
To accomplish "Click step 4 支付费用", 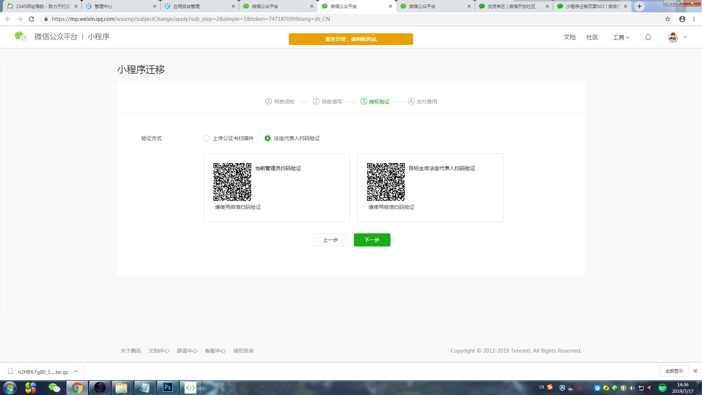I will (422, 101).
